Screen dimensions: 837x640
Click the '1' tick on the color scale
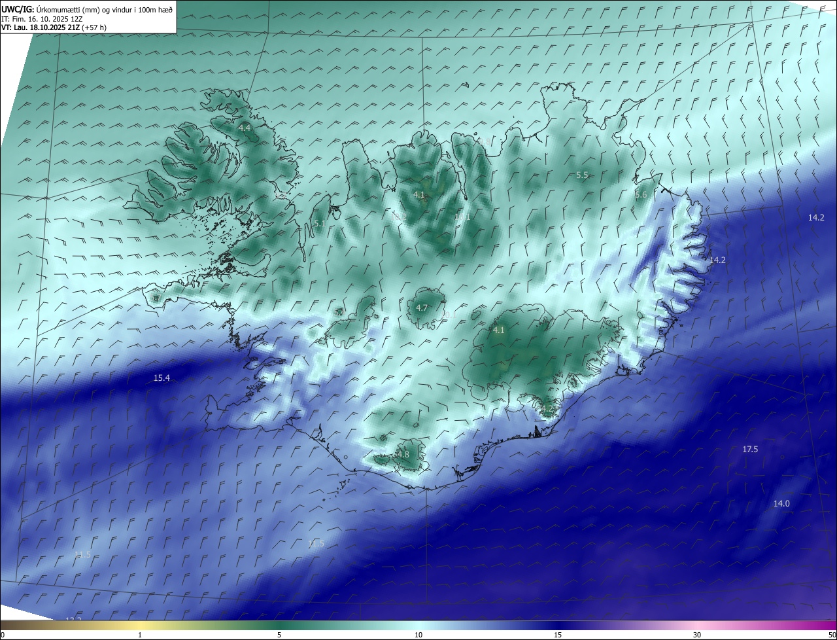point(140,635)
